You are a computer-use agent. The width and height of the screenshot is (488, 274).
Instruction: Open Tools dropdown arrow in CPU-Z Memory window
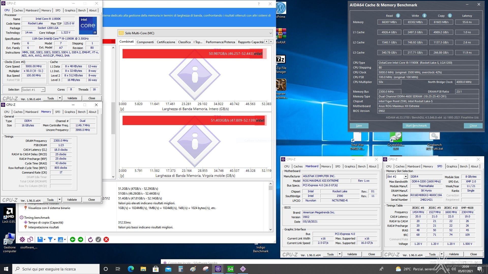59,200
